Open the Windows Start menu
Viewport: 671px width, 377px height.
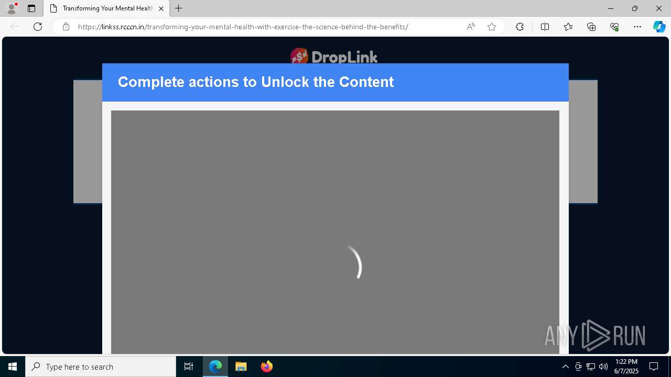[x=13, y=367]
